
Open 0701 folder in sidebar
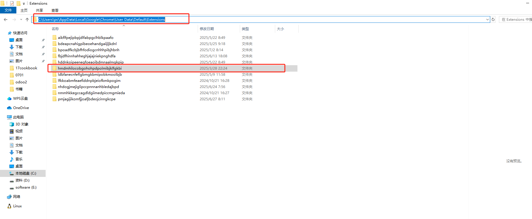coord(20,75)
